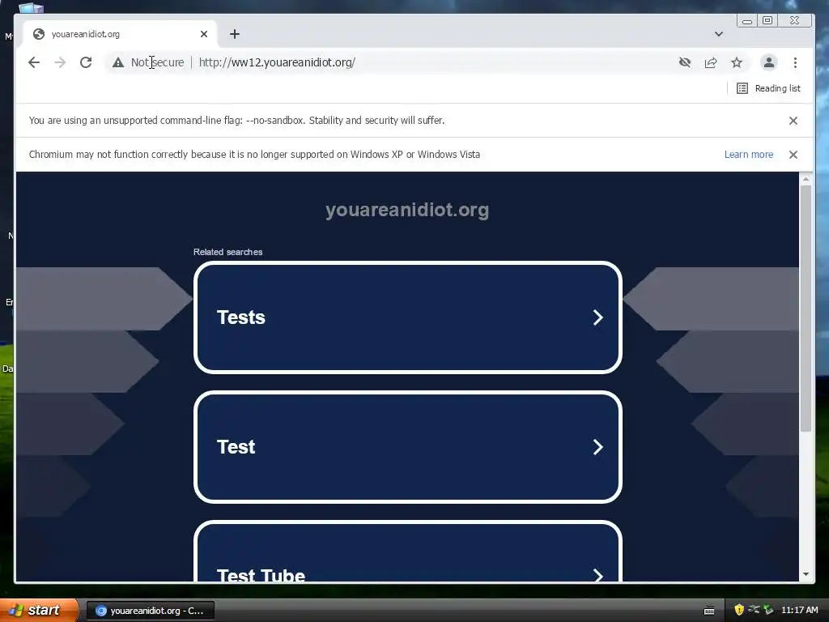Dismiss the Windows XP unsupported warning
This screenshot has height=622, width=829.
[793, 155]
